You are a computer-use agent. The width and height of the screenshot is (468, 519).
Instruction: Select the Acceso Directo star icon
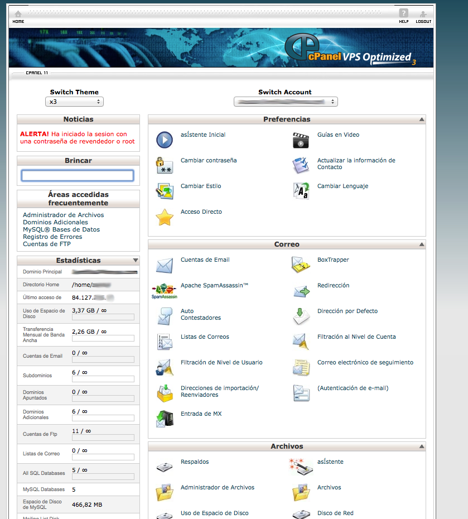[x=165, y=217]
